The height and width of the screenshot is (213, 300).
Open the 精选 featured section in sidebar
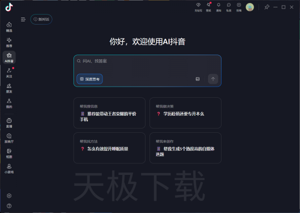[x=9, y=27]
